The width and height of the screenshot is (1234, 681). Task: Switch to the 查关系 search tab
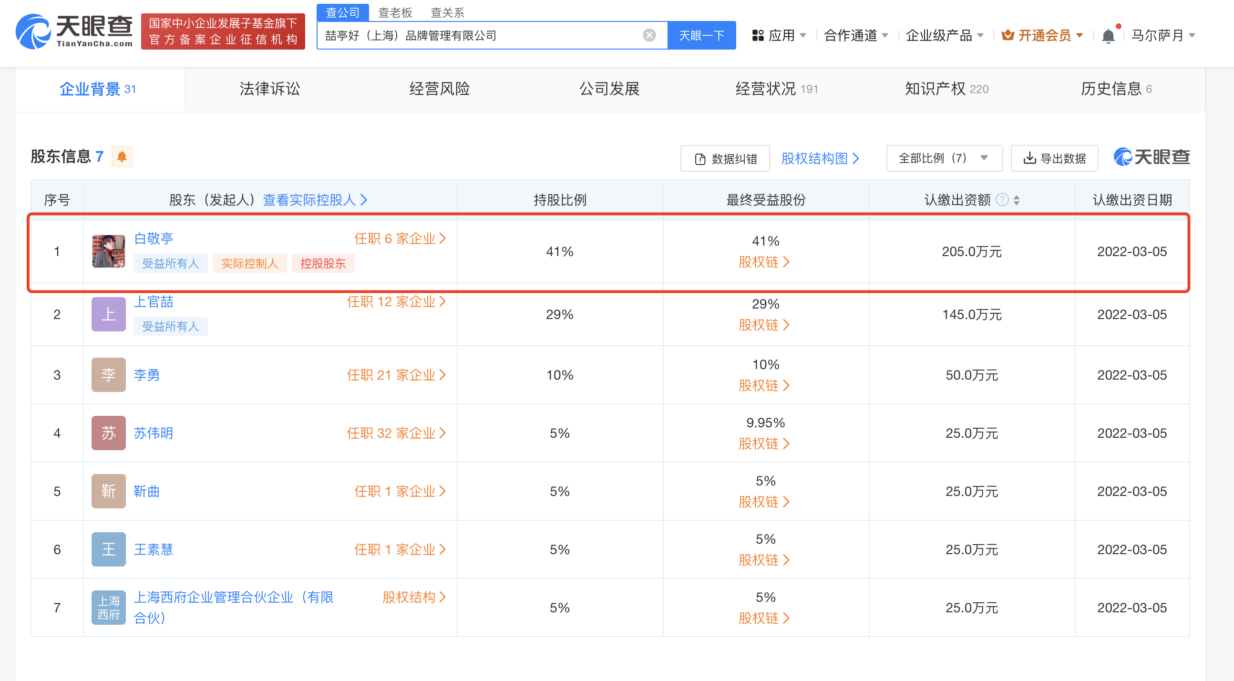click(447, 12)
